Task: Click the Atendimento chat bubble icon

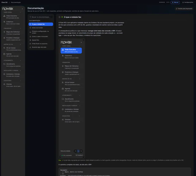Action: (x=4, y=64)
